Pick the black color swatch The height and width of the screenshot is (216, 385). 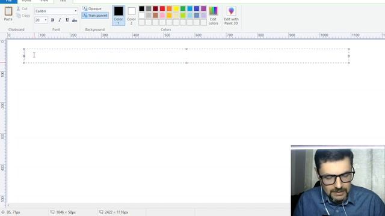[x=142, y=8]
